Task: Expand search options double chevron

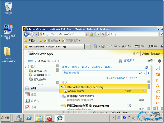Action: click(x=149, y=73)
